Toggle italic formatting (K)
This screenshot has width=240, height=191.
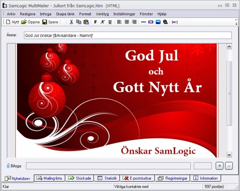pos(102,22)
